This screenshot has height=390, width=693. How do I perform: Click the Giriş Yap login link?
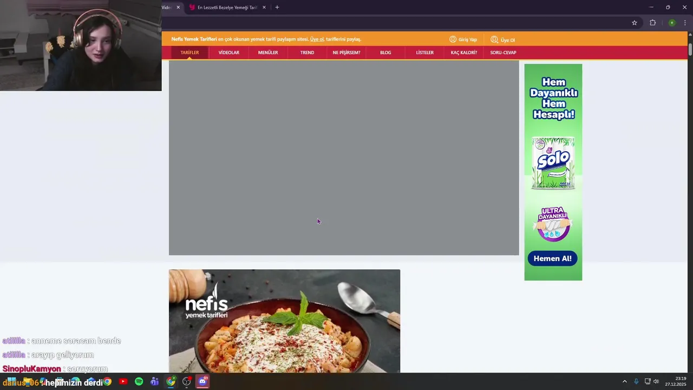coord(463,40)
